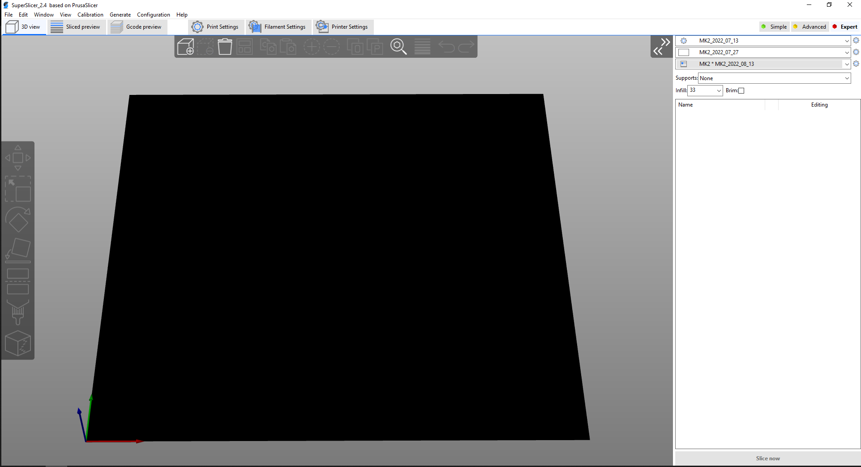
Task: Open the Calibration menu
Action: coord(90,14)
